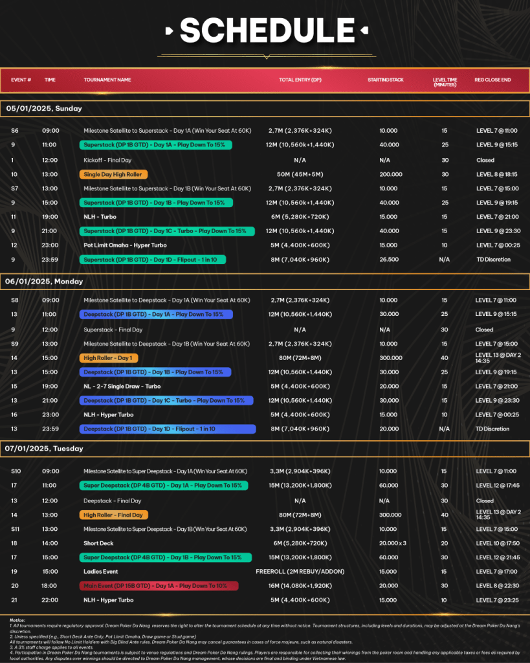Click the LEVEL TIME (MINUTES) column header

tap(445, 82)
